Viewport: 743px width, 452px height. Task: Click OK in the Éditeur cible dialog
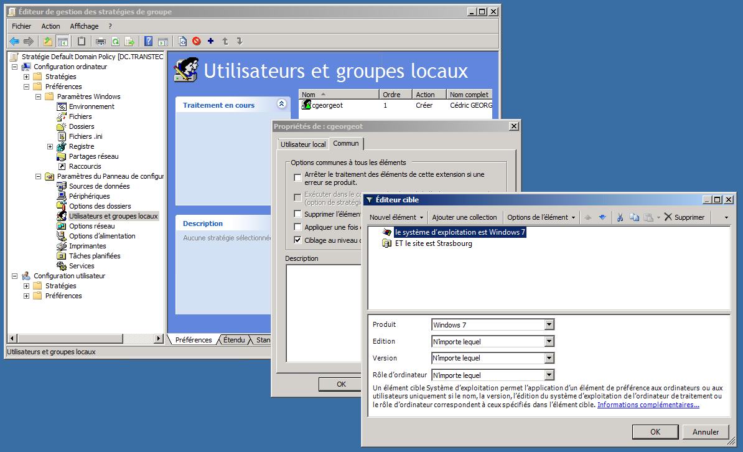tap(655, 431)
